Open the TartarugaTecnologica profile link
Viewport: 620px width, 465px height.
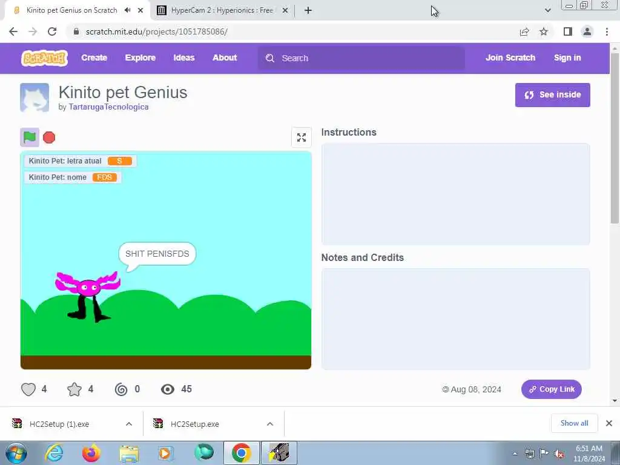(x=109, y=107)
